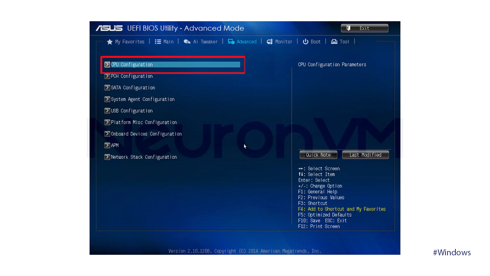
Task: Click the power icon beside Boot
Action: [x=305, y=42]
